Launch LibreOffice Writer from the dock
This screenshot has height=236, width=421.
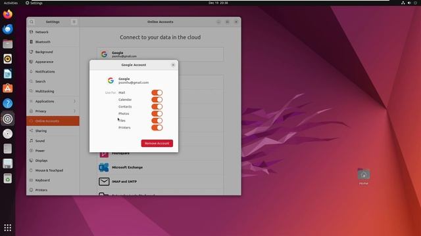pyautogui.click(x=7, y=73)
